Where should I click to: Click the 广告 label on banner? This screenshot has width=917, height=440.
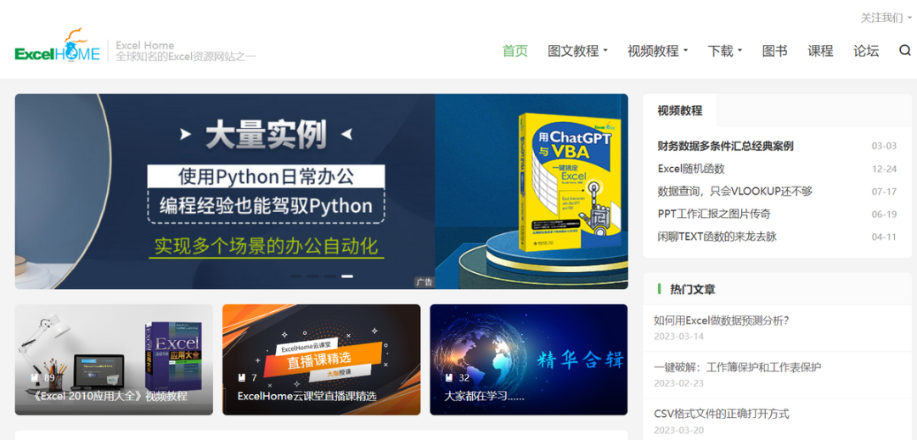[424, 282]
